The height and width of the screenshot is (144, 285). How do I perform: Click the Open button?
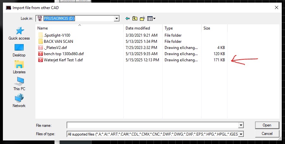point(267,125)
